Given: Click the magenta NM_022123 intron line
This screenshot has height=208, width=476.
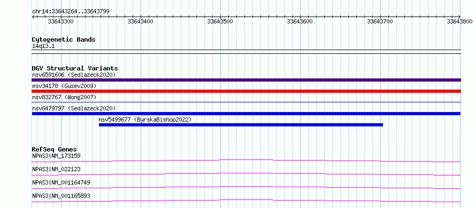Looking at the screenshot, I should (x=246, y=174).
